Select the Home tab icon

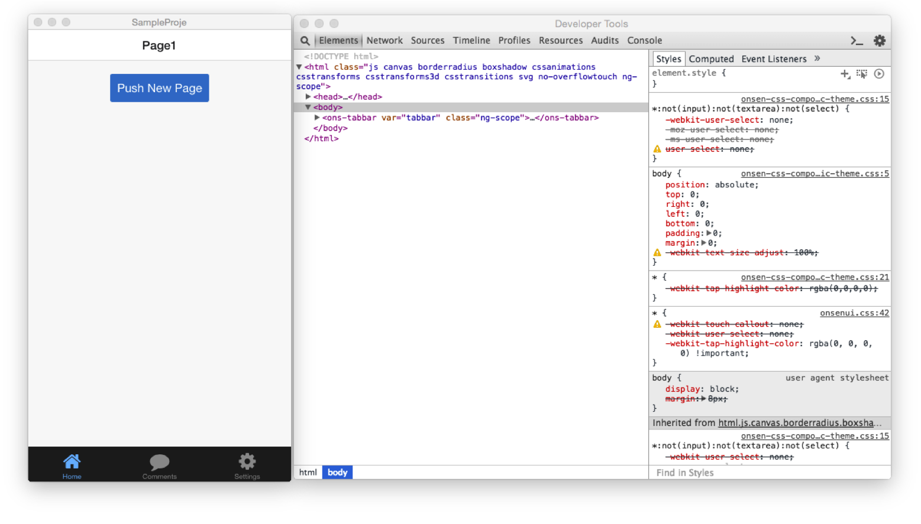72,462
